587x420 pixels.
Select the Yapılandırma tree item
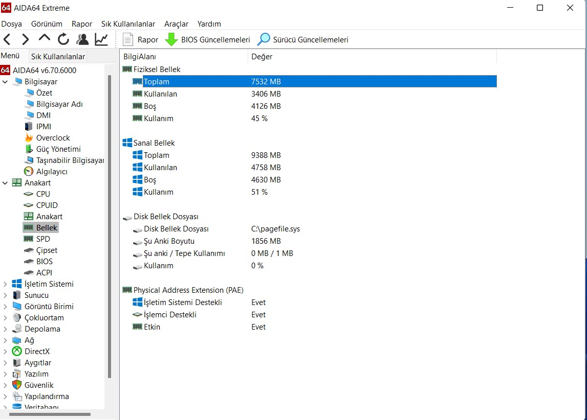(x=47, y=396)
